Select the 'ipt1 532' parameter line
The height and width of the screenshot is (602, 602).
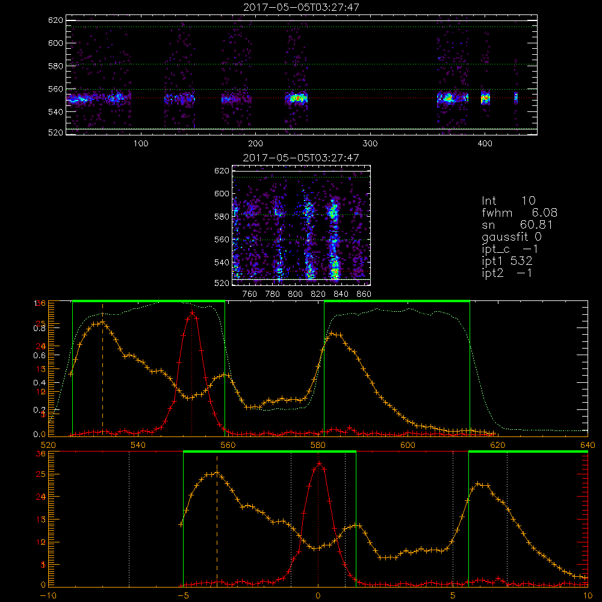point(507,261)
